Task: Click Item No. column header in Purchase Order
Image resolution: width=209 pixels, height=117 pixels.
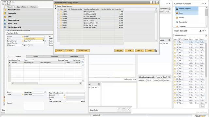Action: pyautogui.click(x=17, y=63)
